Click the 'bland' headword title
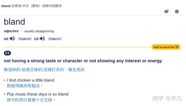 [14, 22]
